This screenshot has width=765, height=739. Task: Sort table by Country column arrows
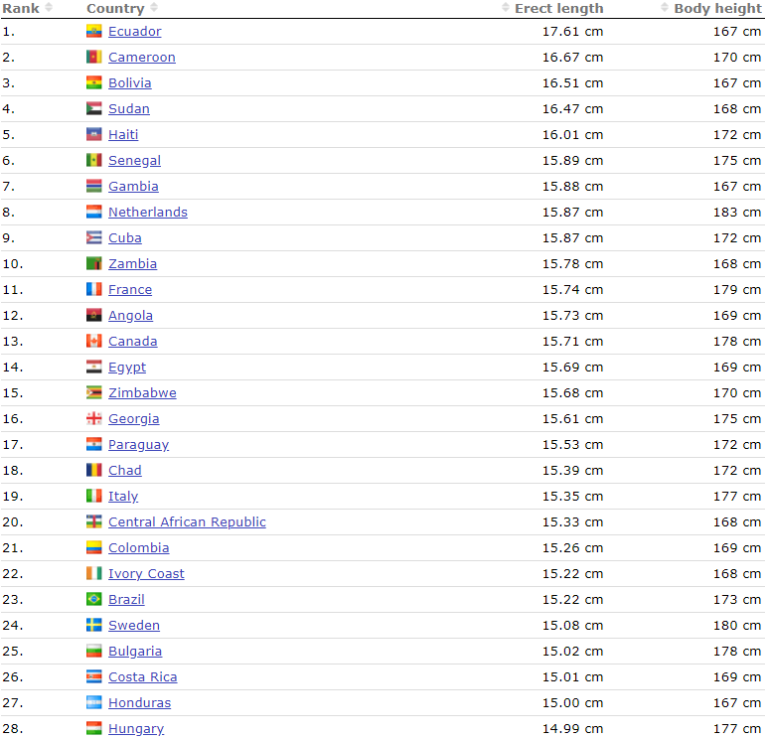pos(153,8)
